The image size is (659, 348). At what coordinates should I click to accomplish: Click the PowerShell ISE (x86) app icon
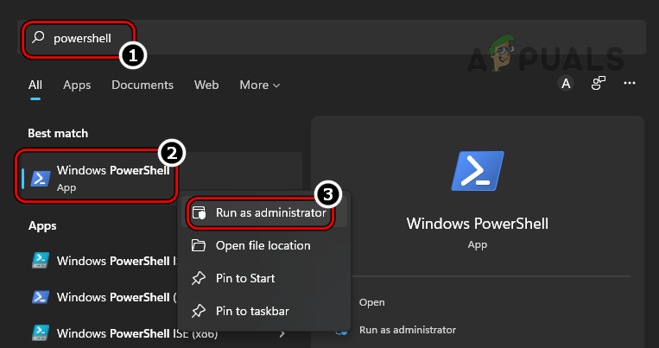[40, 332]
